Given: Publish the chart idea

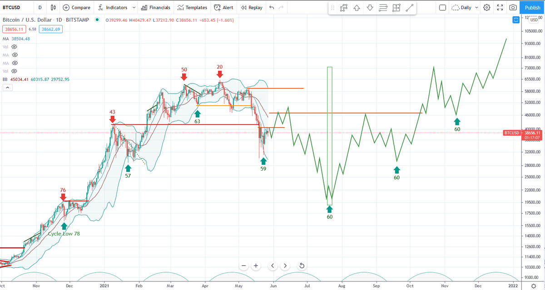Looking at the screenshot, I should (x=532, y=8).
